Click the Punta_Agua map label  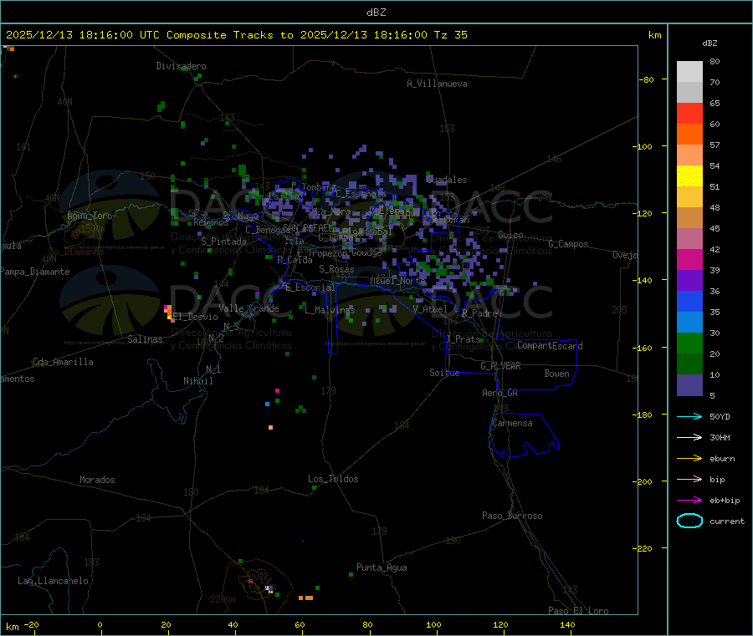pos(382,567)
